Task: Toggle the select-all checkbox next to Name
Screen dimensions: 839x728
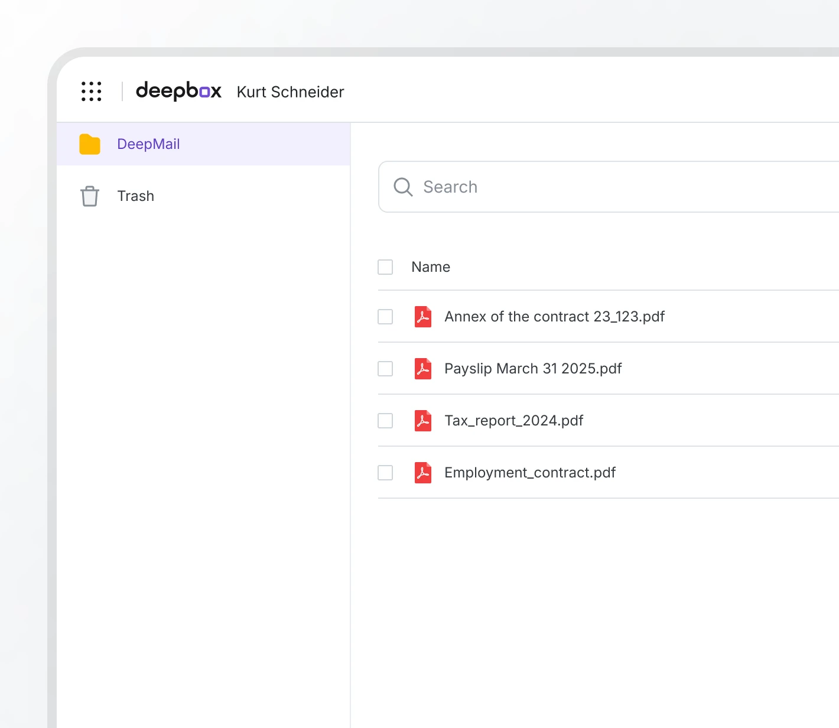Action: pyautogui.click(x=385, y=267)
